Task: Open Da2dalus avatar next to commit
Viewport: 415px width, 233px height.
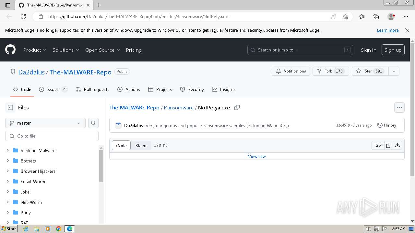Action: (x=118, y=125)
